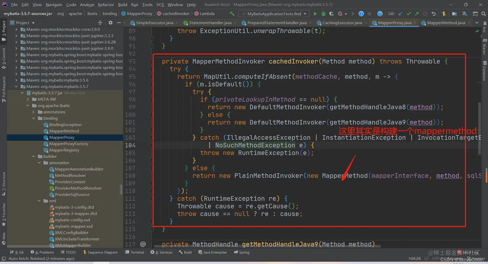Collapse the builder package

[33, 157]
